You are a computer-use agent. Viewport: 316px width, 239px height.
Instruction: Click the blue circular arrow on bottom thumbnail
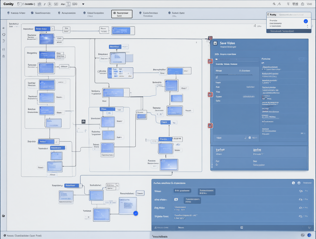coord(136,213)
